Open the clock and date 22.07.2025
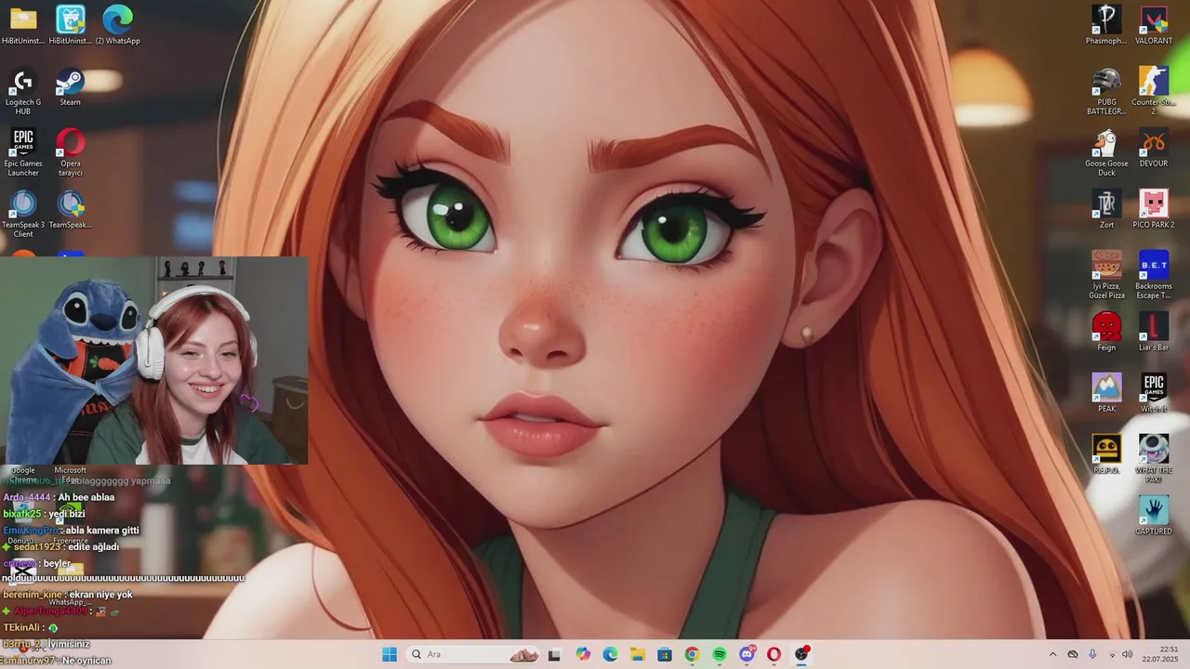Viewport: 1190px width, 669px height. pyautogui.click(x=1162, y=654)
